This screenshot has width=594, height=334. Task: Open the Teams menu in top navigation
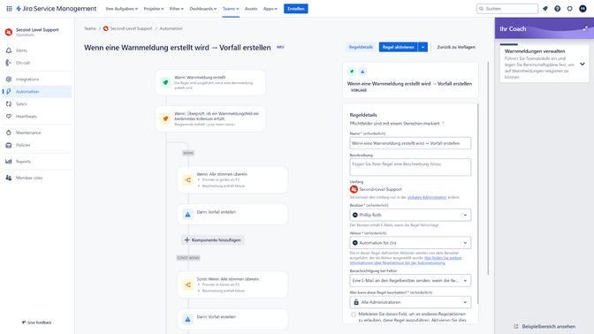(231, 9)
